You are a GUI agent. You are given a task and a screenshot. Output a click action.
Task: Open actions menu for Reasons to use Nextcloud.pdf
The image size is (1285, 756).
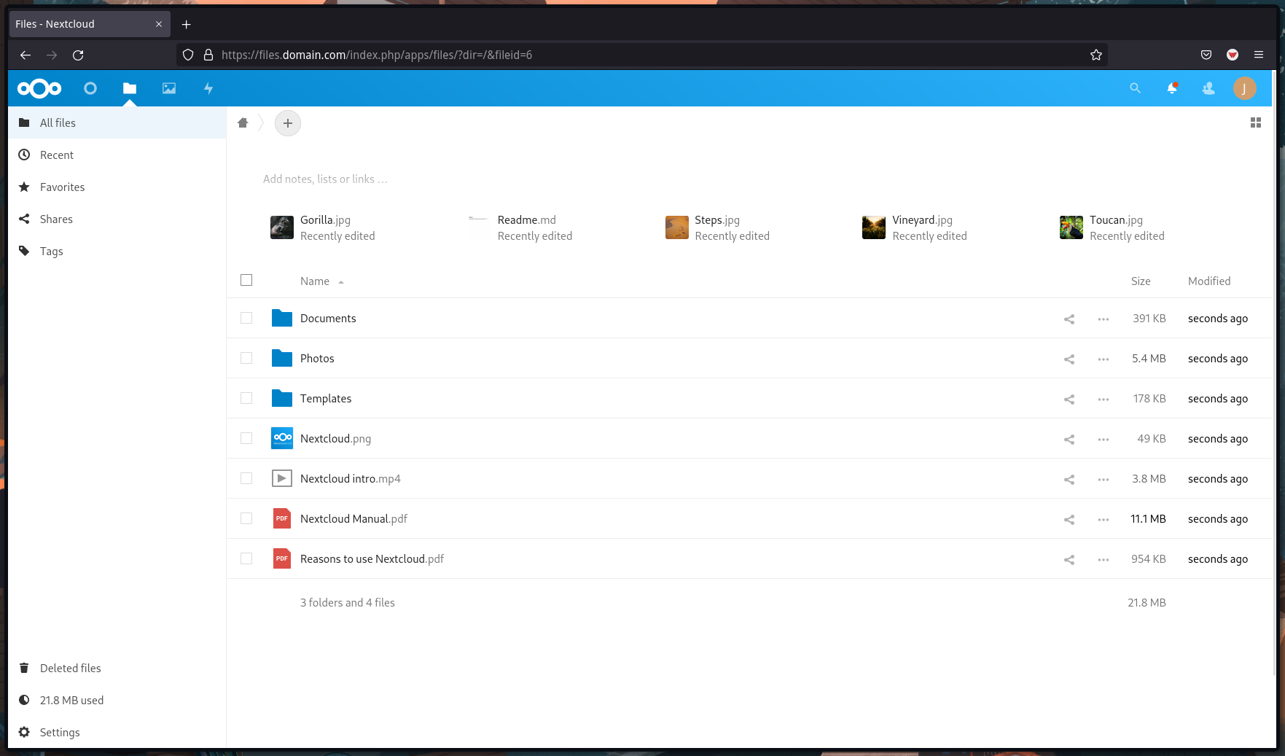coord(1104,559)
